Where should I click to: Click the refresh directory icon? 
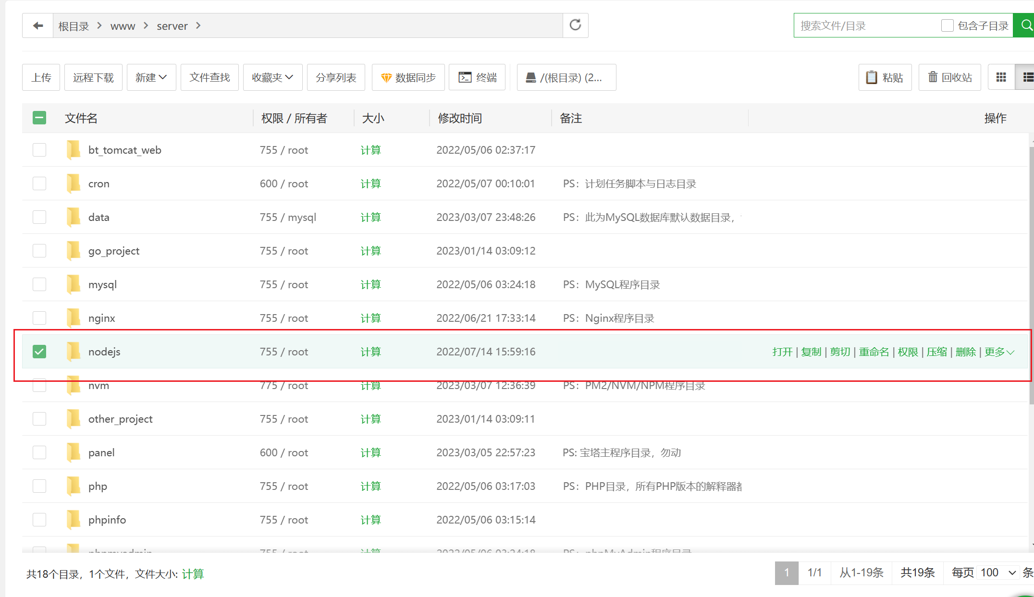575,25
